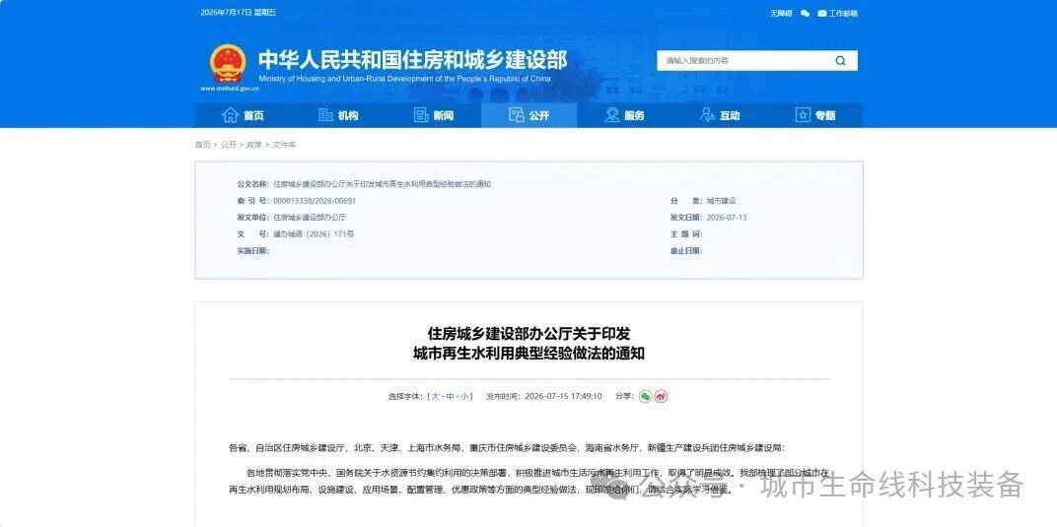
Task: Click index number 000013338/2026-00691
Action: 315,201
